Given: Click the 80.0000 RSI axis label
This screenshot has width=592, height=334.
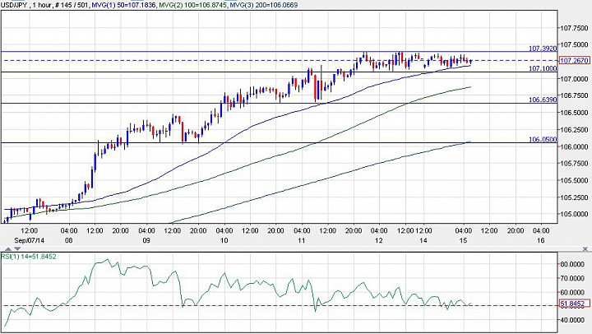Looking at the screenshot, I should point(572,264).
